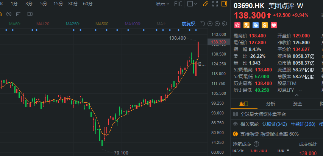Switch to the 5分 timeframe

(x=44, y=4)
